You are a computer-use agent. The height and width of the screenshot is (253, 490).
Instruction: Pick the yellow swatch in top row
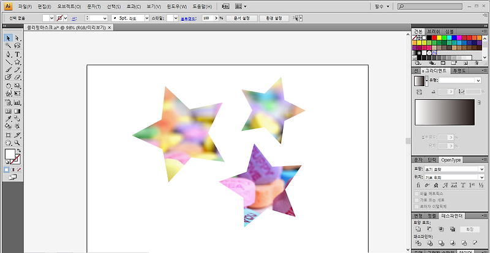tap(439, 37)
